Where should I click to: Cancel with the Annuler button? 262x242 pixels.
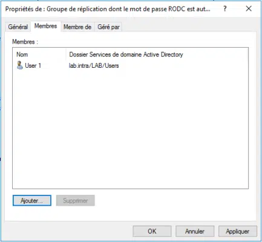coord(195,231)
